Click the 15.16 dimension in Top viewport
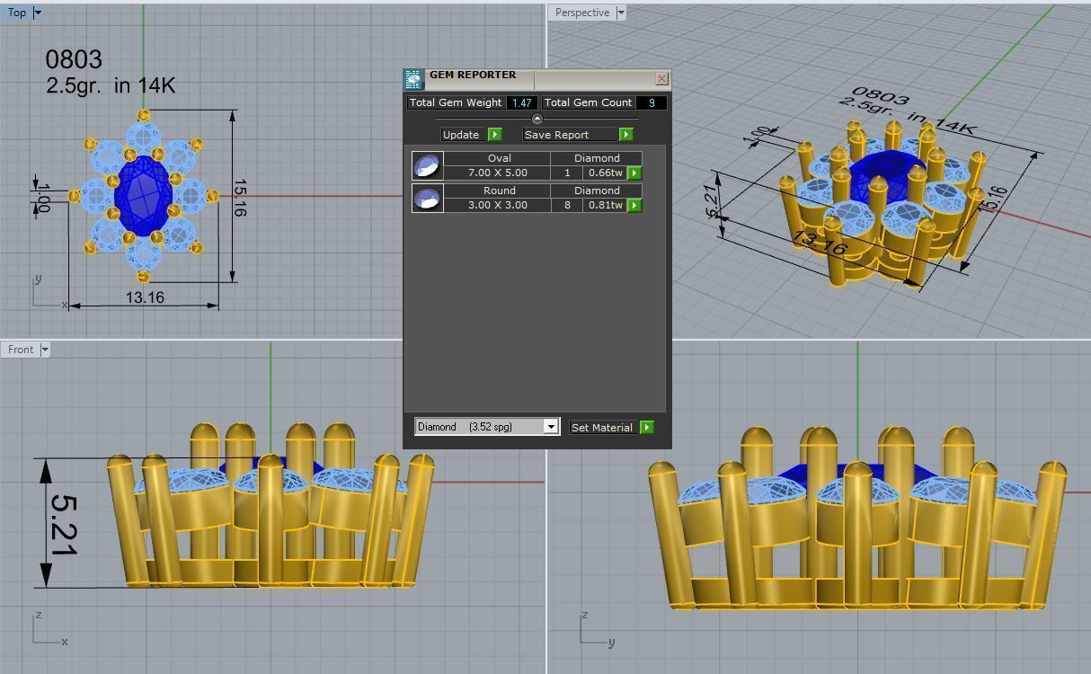 [x=239, y=198]
